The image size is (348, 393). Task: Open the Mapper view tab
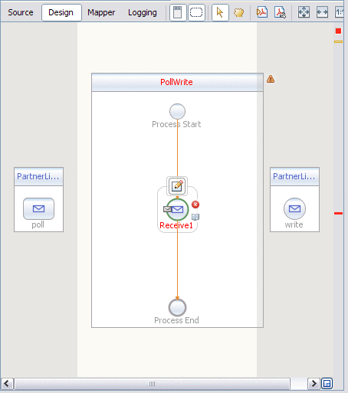pos(101,12)
